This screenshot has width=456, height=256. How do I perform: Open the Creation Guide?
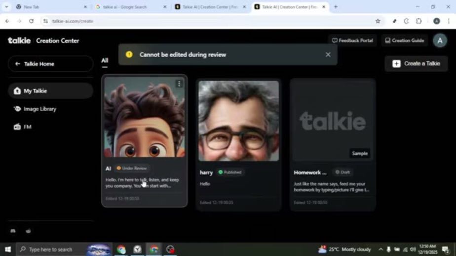coord(405,41)
